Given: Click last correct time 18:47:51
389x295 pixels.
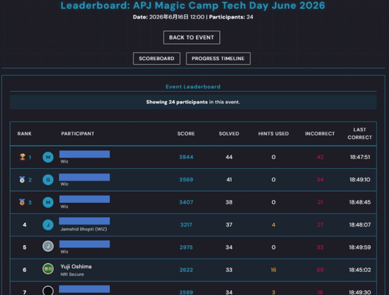Looking at the screenshot, I should 360,157.
